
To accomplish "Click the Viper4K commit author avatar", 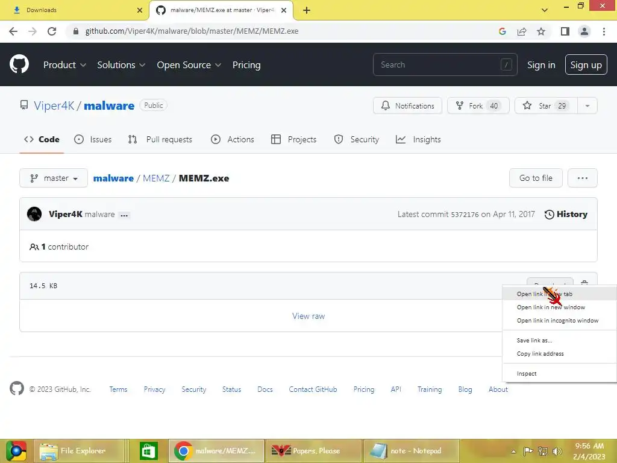I will tap(34, 214).
